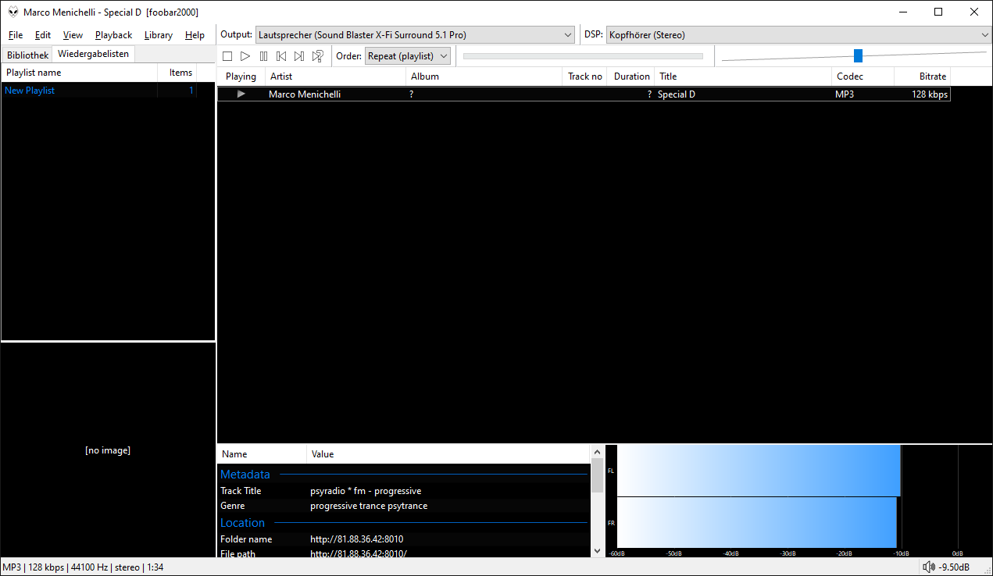Open the Output device dropdown
Screen dimensions: 993x576
pos(415,35)
